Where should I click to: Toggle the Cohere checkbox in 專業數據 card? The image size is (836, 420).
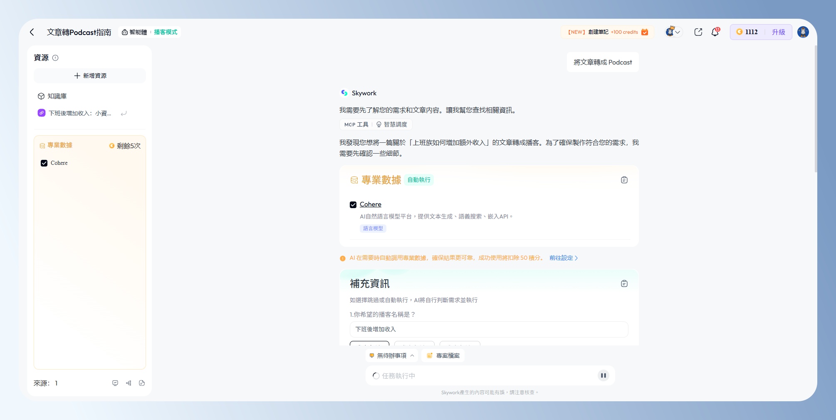pyautogui.click(x=353, y=205)
